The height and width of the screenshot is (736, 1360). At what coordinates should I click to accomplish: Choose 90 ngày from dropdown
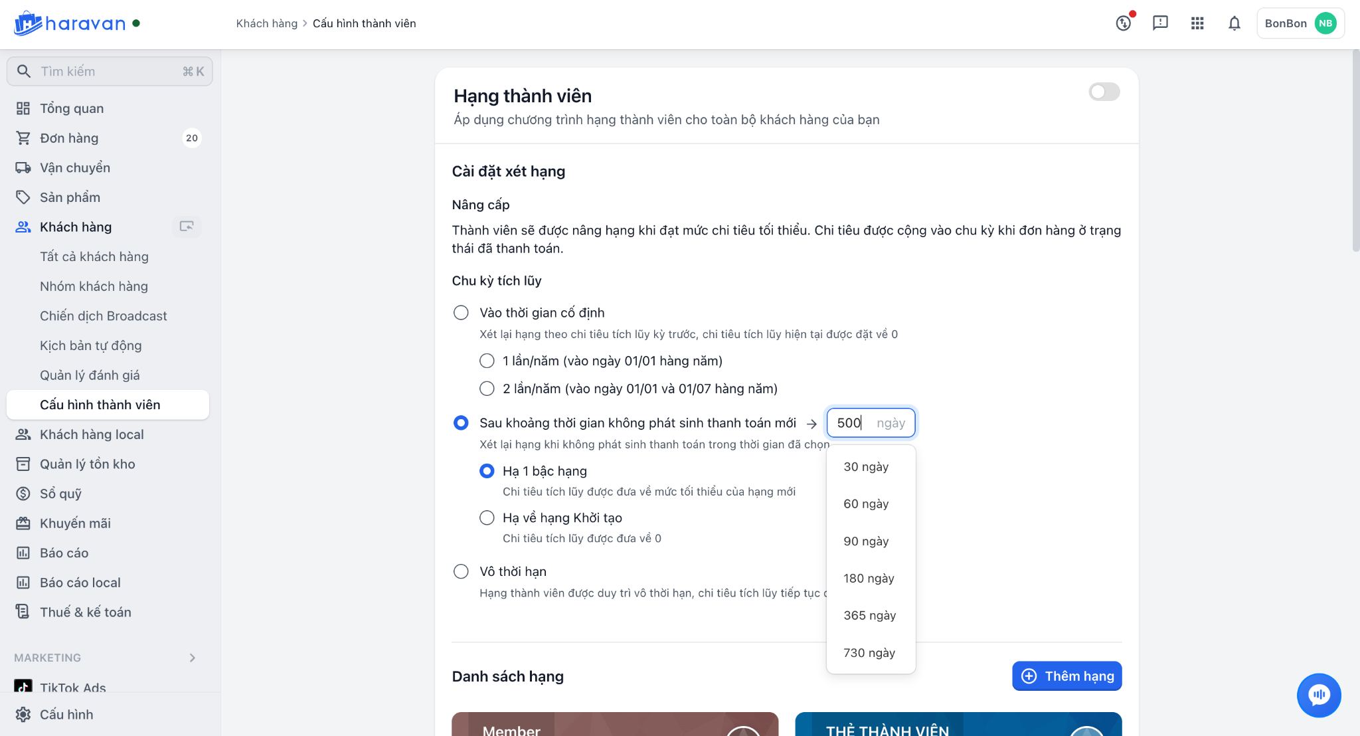(871, 541)
